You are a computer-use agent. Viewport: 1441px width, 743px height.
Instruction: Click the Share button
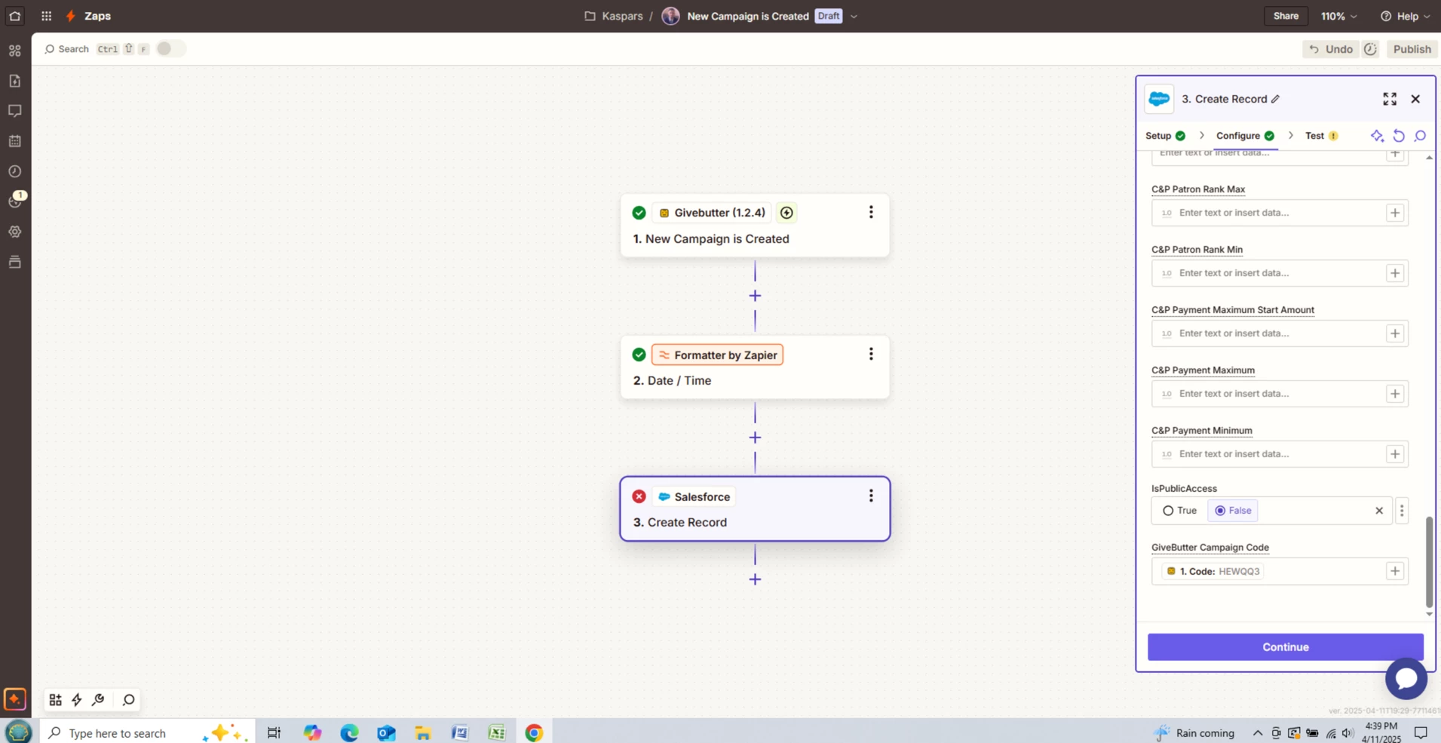(1286, 16)
